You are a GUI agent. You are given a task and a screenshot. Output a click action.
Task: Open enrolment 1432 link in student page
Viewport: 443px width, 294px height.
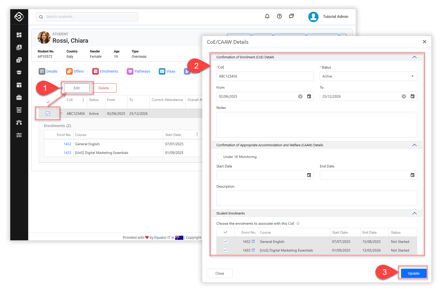(x=68, y=144)
